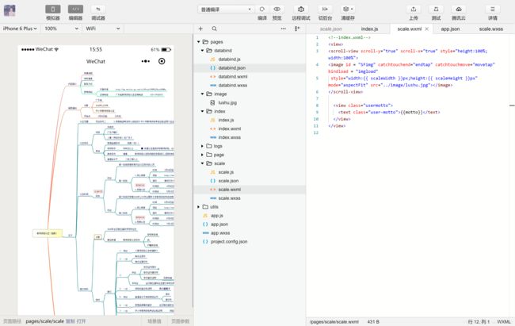Open index.wxml in file tree
Image resolution: width=515 pixels, height=326 pixels.
229,128
